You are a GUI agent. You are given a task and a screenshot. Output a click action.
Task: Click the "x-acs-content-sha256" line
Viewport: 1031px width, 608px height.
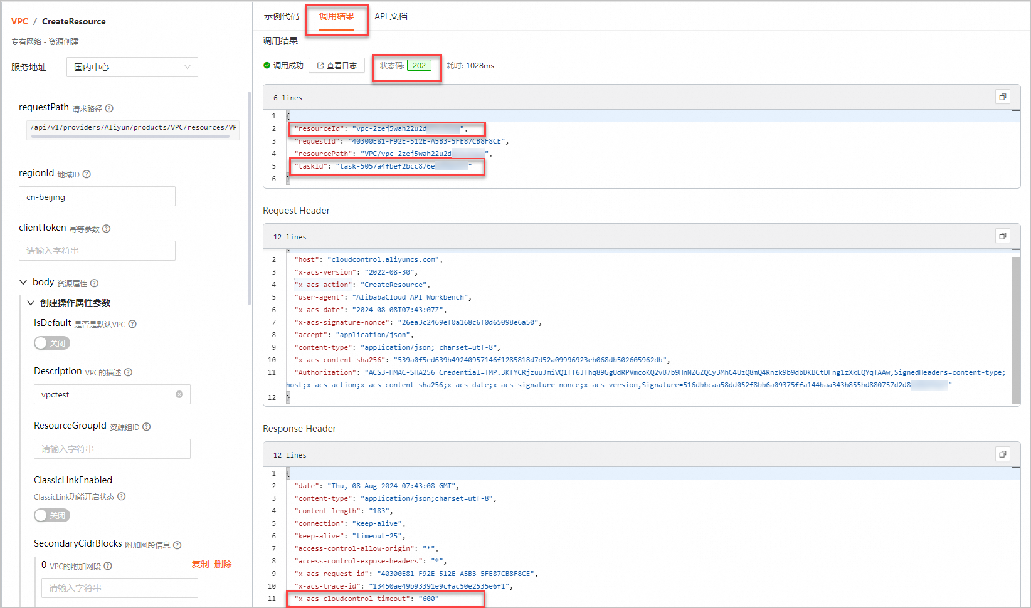[x=482, y=360]
